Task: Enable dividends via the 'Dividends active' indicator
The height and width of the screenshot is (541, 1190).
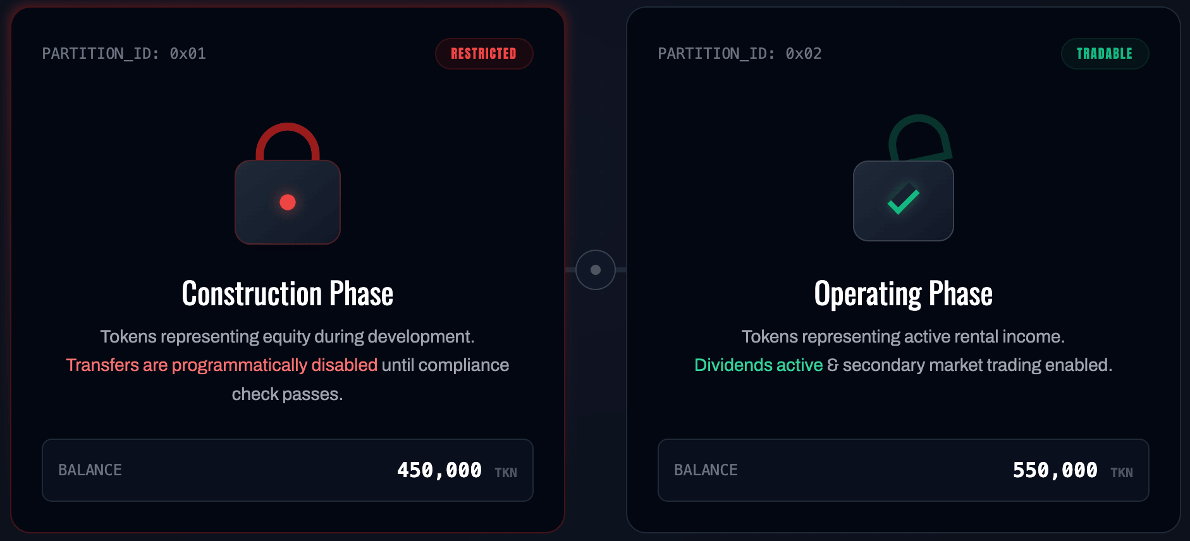Action: (x=758, y=365)
